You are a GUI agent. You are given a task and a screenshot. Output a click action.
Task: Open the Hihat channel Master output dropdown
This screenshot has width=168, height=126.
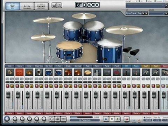pyautogui.click(x=29, y=113)
